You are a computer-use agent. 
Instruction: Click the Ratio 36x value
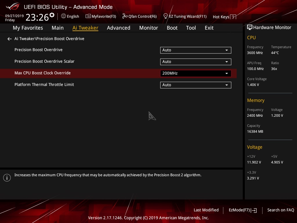pyautogui.click(x=274, y=69)
